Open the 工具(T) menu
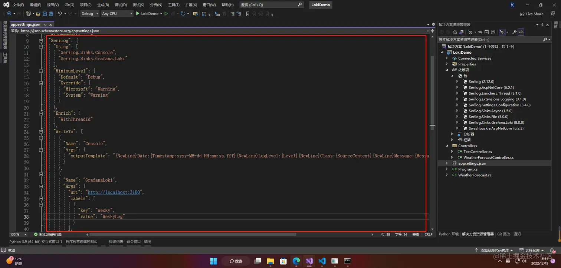 click(174, 5)
